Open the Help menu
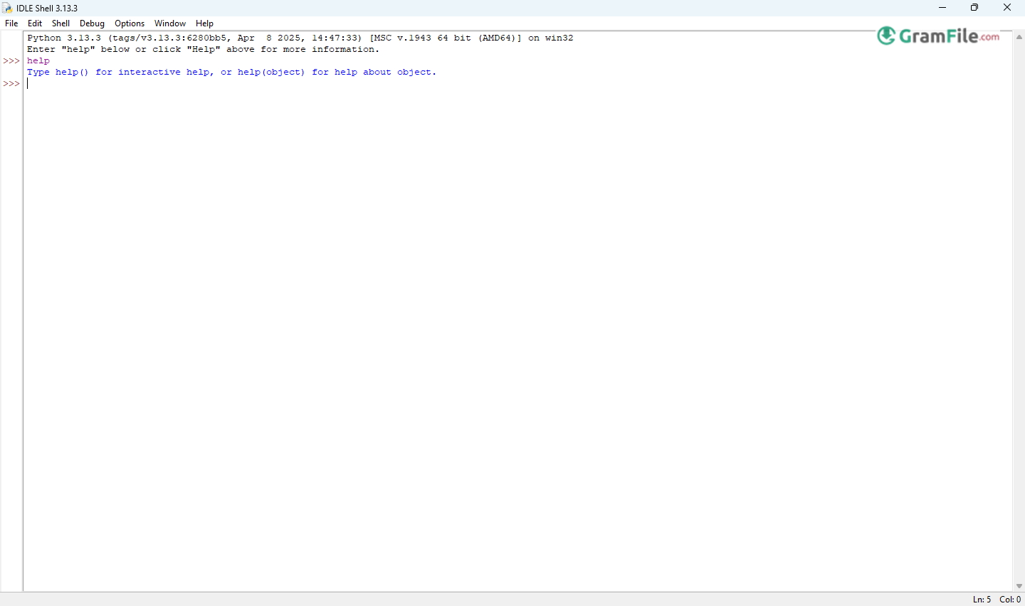Viewport: 1025px width, 606px height. coord(204,23)
